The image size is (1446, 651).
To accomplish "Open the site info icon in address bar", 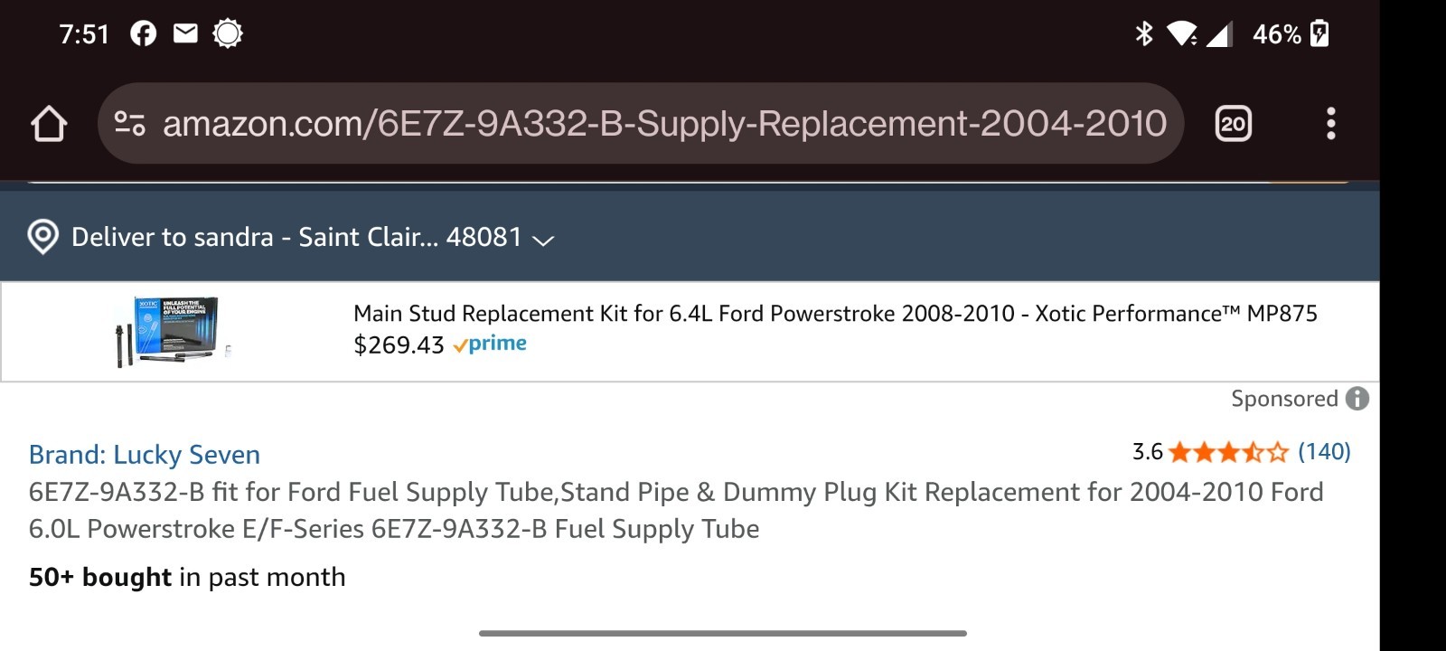I will coord(130,124).
